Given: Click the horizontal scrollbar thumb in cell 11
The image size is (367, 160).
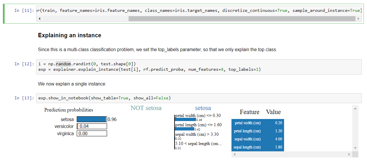Looking at the screenshot, I should click(x=242, y=18).
